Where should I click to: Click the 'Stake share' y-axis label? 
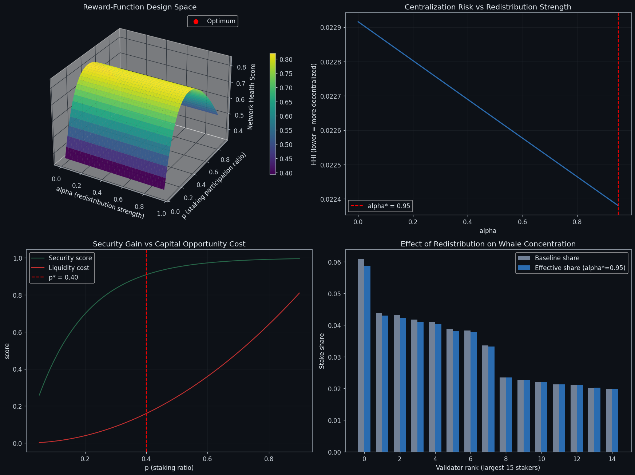click(322, 351)
